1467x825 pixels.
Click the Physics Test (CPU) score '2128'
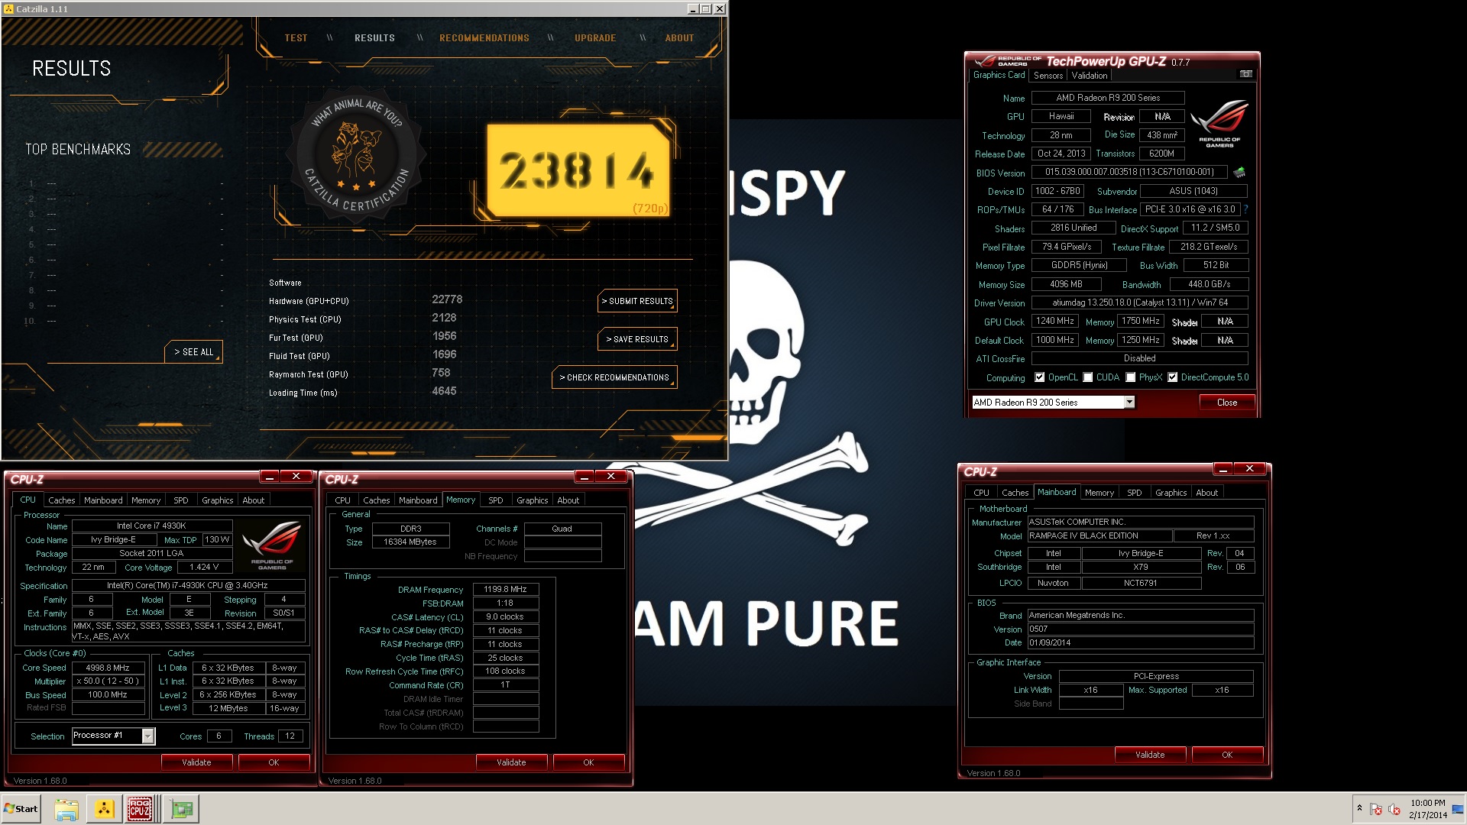444,318
